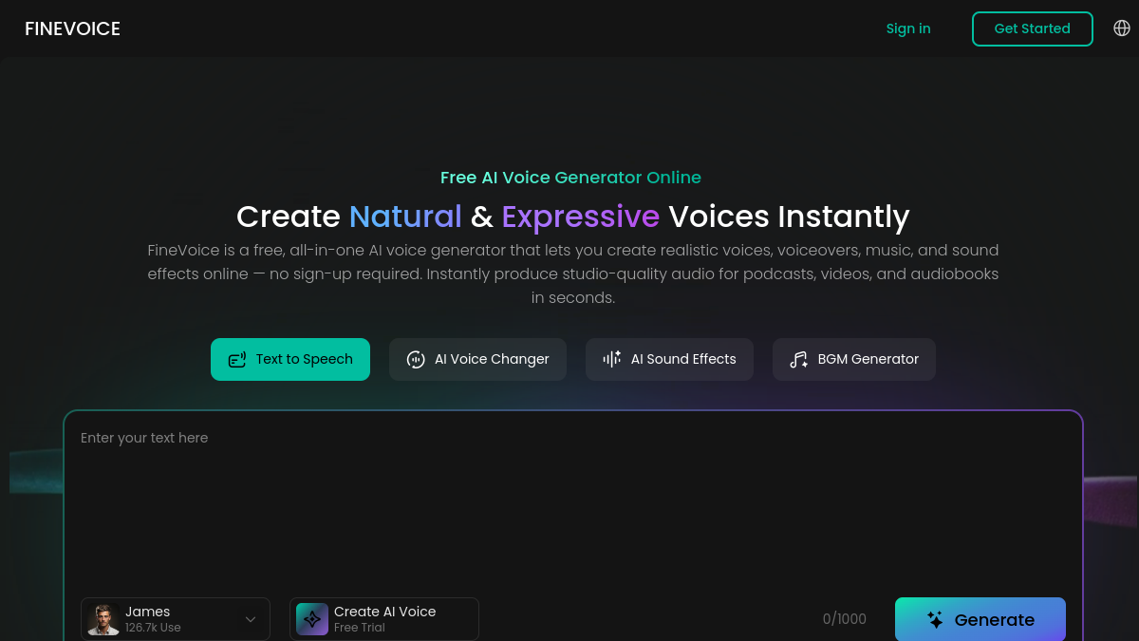This screenshot has width=1139, height=641.
Task: Click the Get Started button
Action: click(1033, 28)
